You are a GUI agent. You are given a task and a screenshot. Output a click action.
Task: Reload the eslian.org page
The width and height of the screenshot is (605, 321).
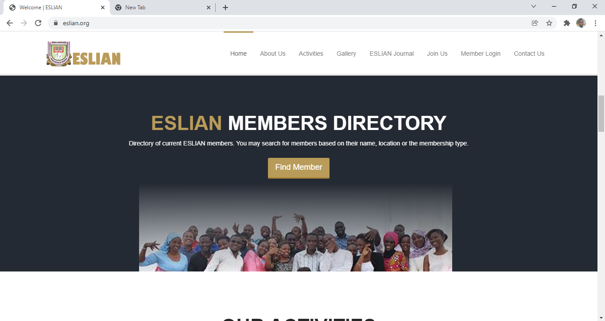[x=38, y=23]
